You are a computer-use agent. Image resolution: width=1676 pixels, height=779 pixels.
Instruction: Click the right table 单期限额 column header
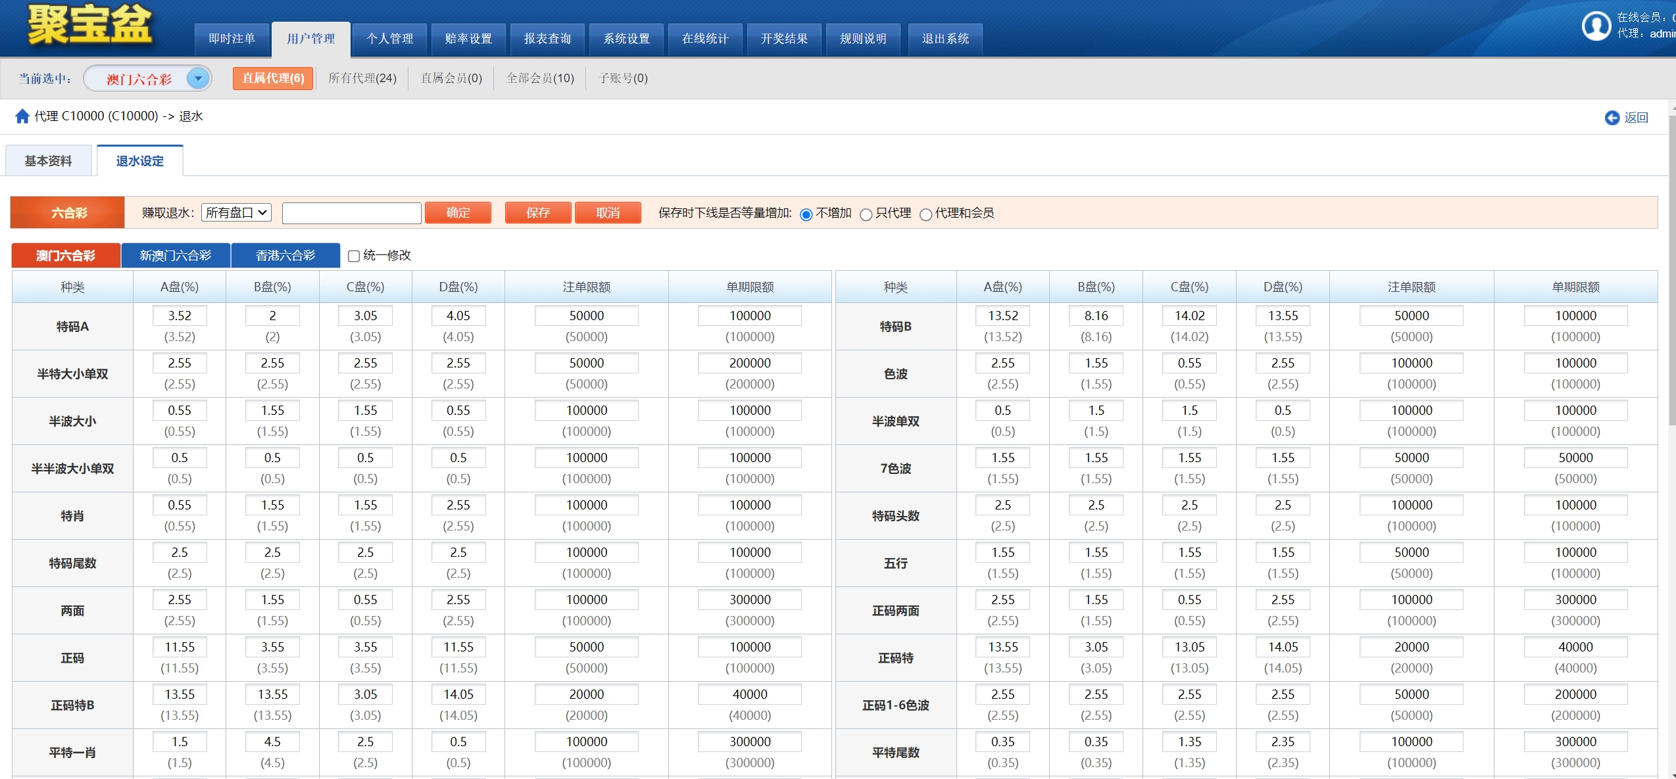pyautogui.click(x=1576, y=287)
